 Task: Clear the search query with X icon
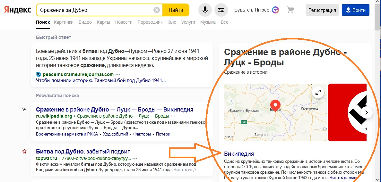(157, 10)
